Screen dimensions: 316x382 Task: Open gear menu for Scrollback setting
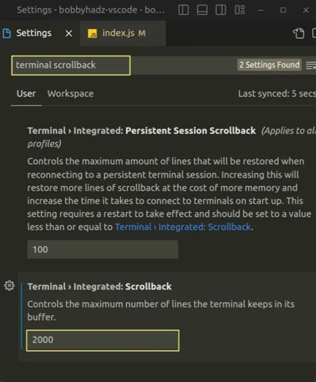click(9, 285)
